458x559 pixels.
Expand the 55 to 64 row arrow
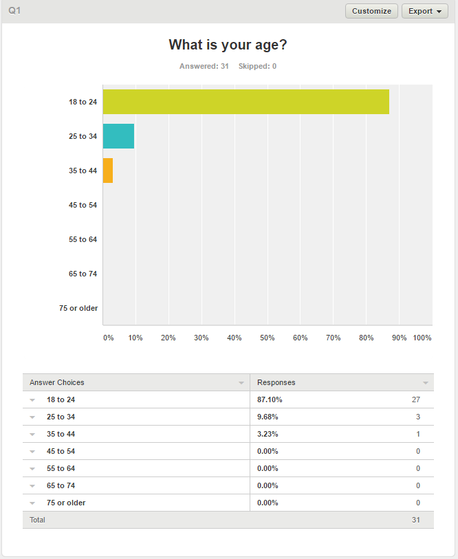click(32, 468)
